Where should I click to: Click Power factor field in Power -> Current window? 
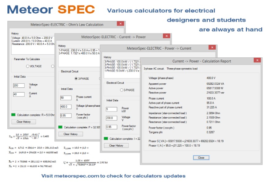(x=111, y=127)
